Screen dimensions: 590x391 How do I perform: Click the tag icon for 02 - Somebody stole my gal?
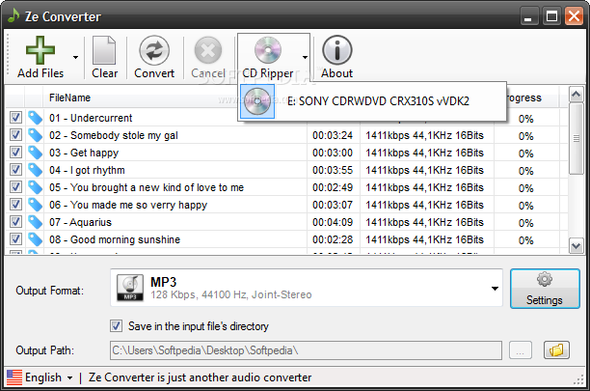click(x=35, y=135)
